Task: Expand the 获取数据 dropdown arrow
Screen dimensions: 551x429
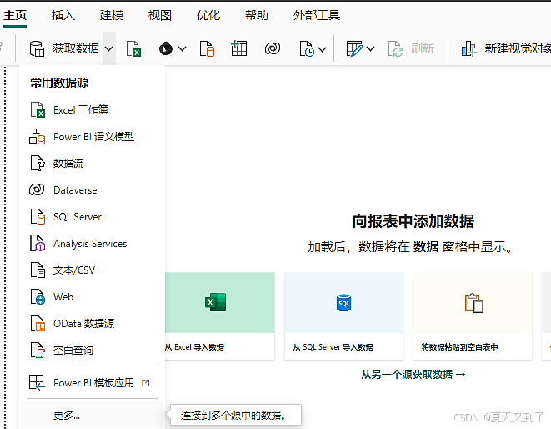Action: tap(109, 48)
